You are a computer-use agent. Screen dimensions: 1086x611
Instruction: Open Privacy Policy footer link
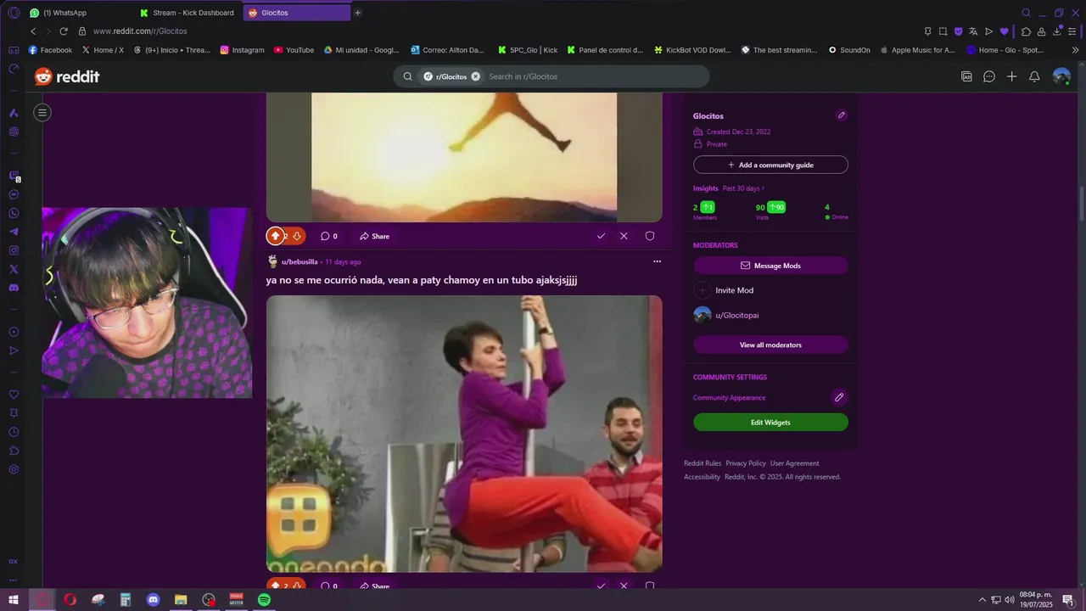[x=746, y=463]
